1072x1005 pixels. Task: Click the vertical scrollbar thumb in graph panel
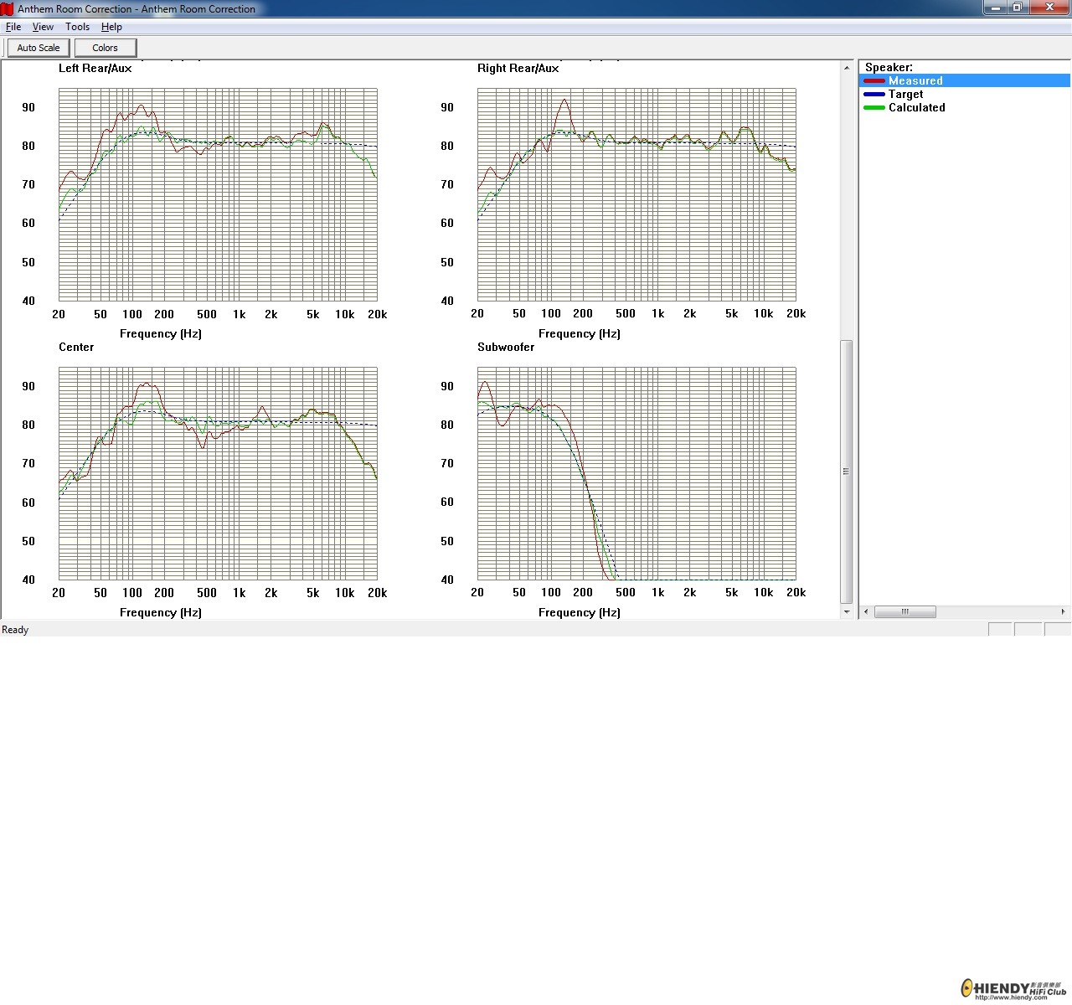(x=846, y=471)
